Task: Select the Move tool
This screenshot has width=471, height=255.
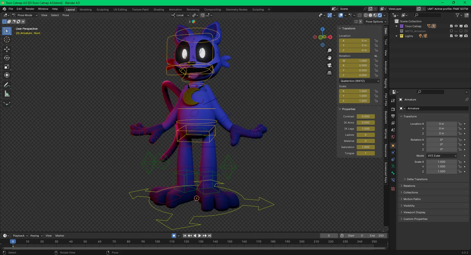Action: (7, 49)
